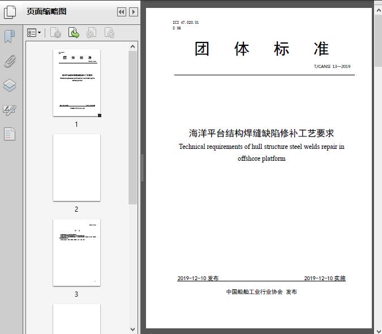Click the delete pages icon
Screen dimensions: 382x334
(55, 33)
